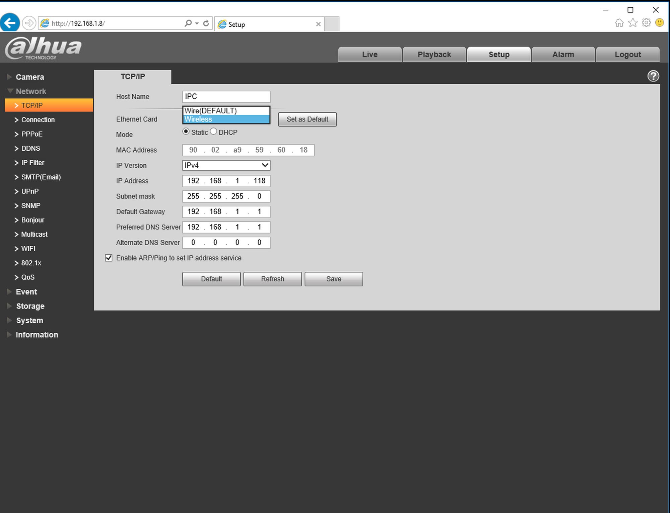Switch to the Playback tab

[x=434, y=55]
